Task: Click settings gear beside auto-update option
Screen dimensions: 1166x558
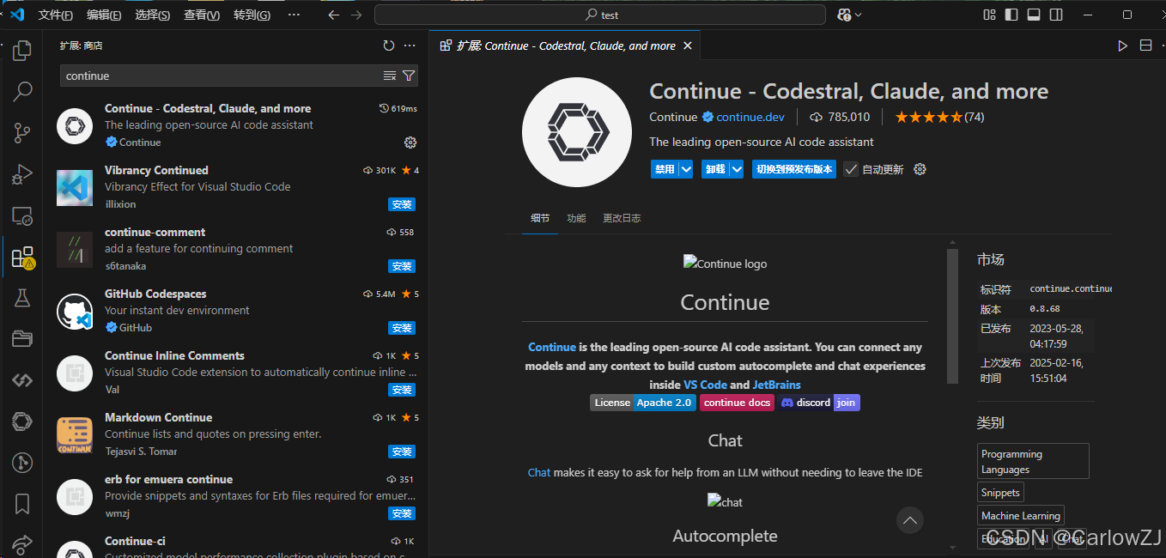Action: pos(920,169)
